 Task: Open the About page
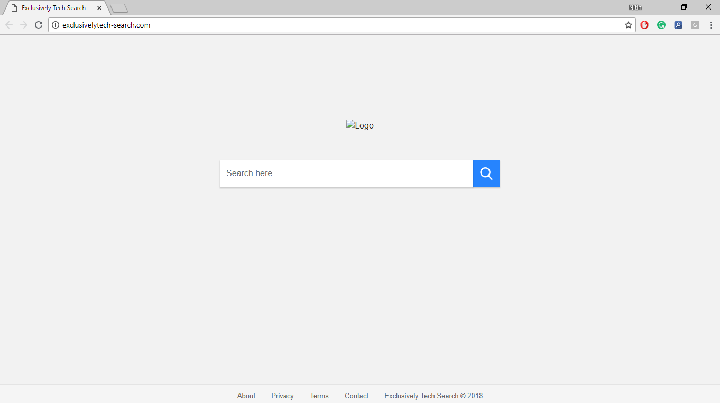tap(246, 396)
